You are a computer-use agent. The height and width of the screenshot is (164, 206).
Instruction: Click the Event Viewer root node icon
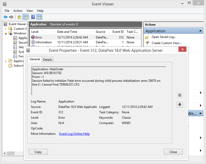[x=5, y=24]
